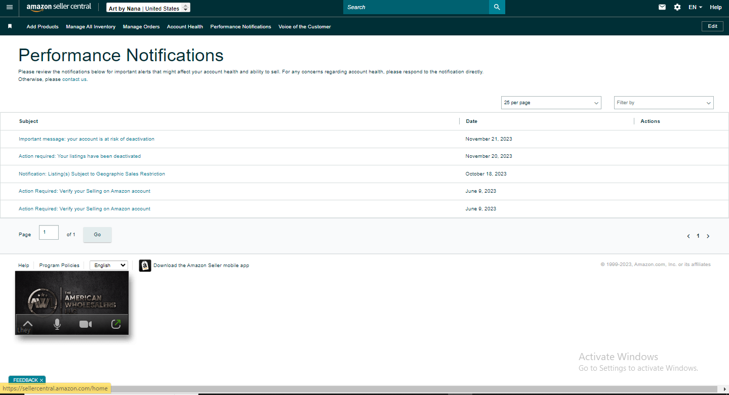Click the search magnifier button

point(497,7)
